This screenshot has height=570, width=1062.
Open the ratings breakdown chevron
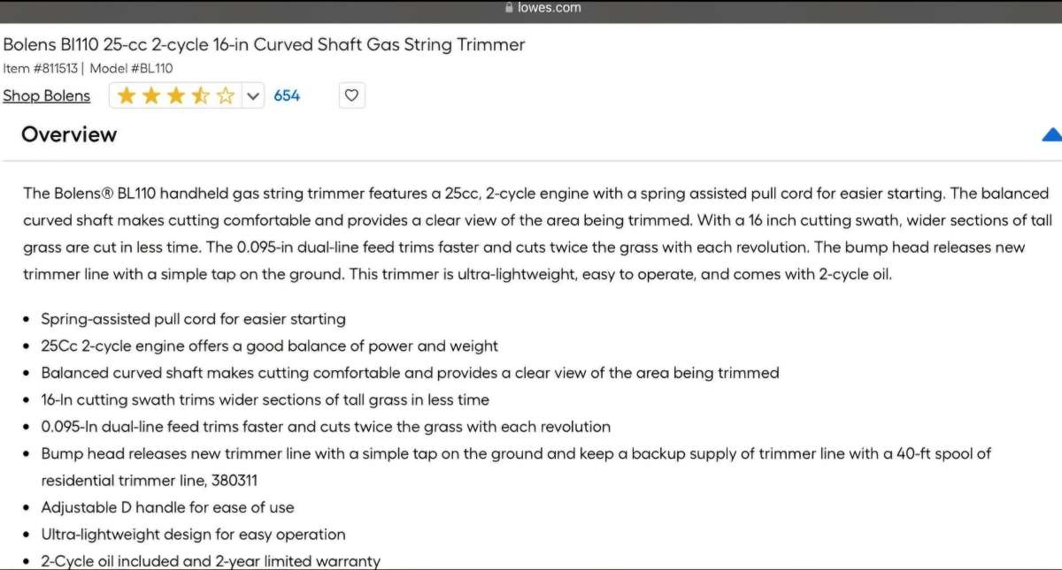[x=253, y=95]
